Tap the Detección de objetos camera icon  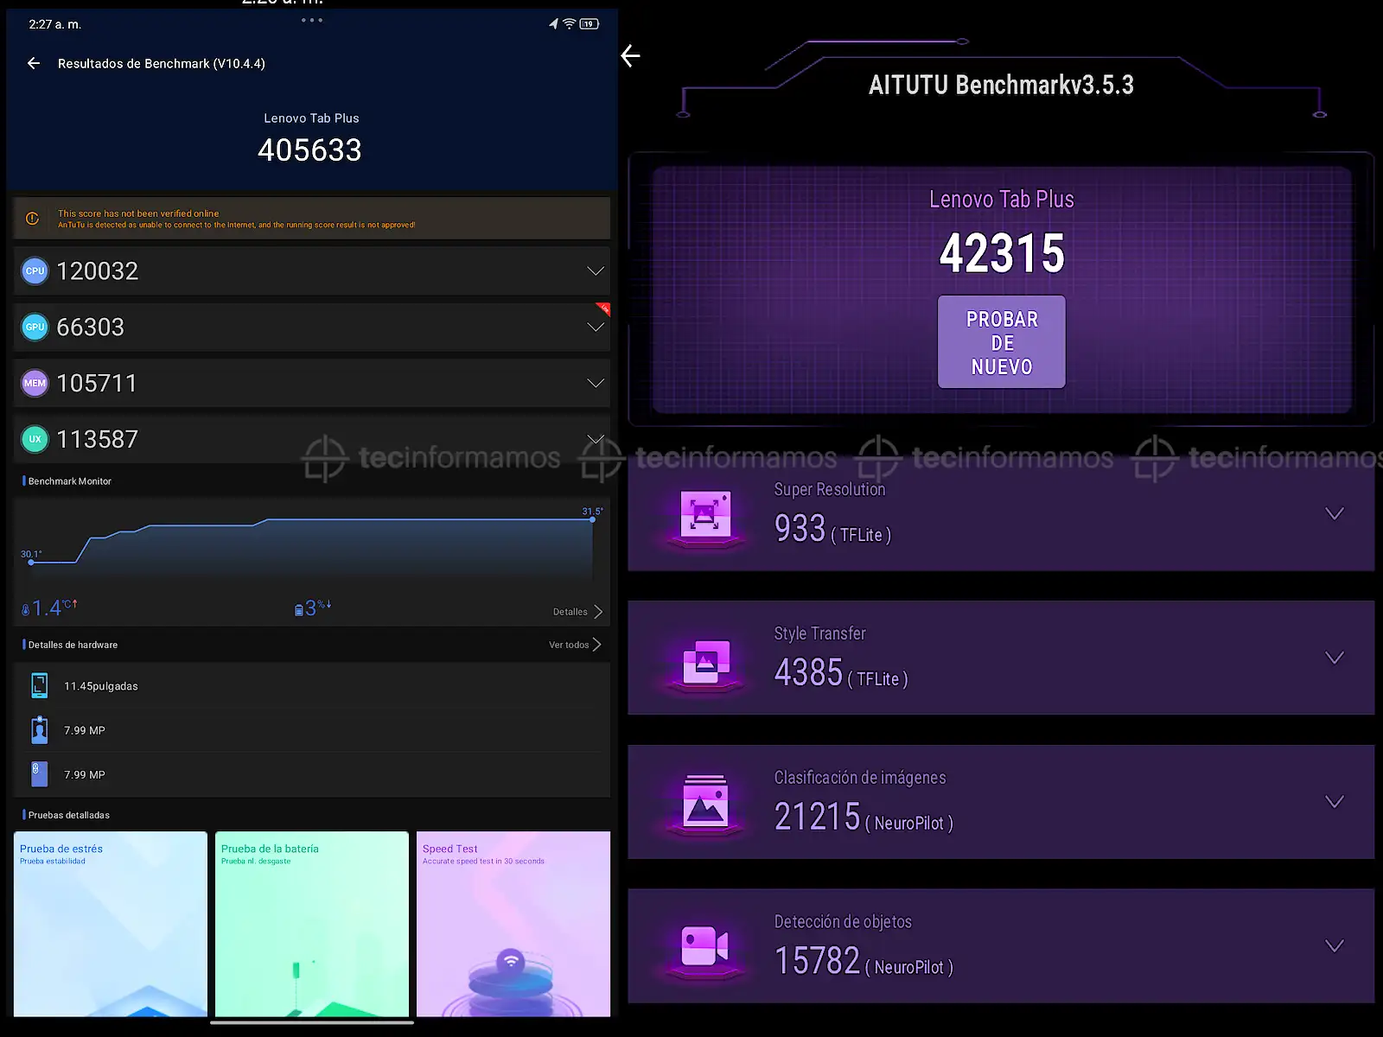[x=705, y=947]
